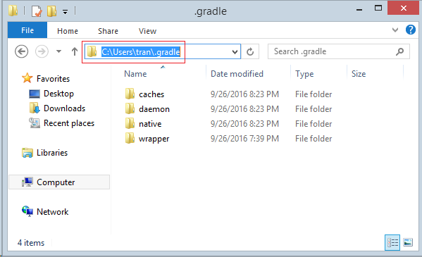The width and height of the screenshot is (422, 257).
Task: Expand the ribbon with chevron arrow
Action: [x=395, y=30]
